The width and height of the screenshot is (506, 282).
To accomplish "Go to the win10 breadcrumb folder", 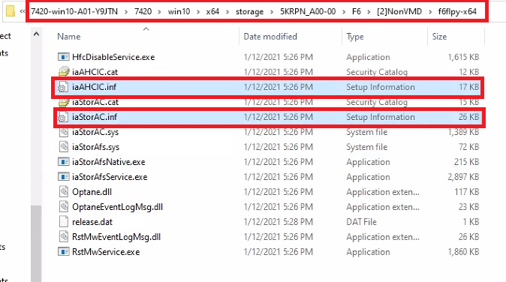I will (179, 11).
